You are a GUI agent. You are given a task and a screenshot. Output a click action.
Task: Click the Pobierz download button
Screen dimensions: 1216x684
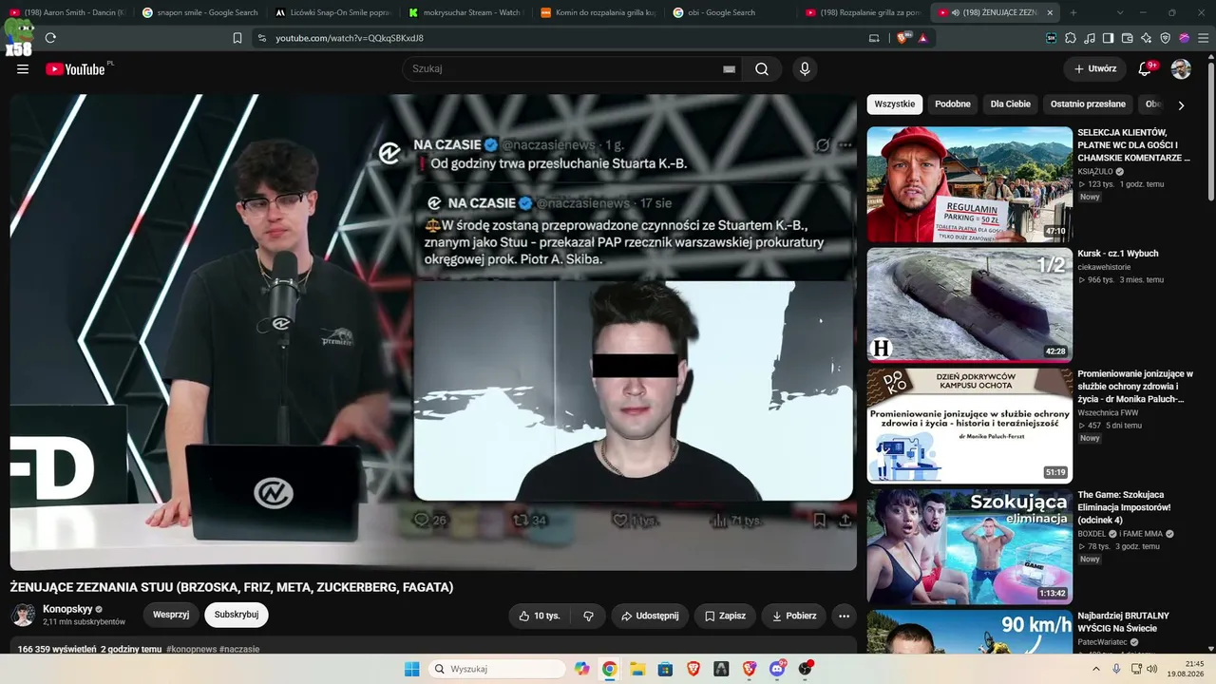tap(794, 616)
